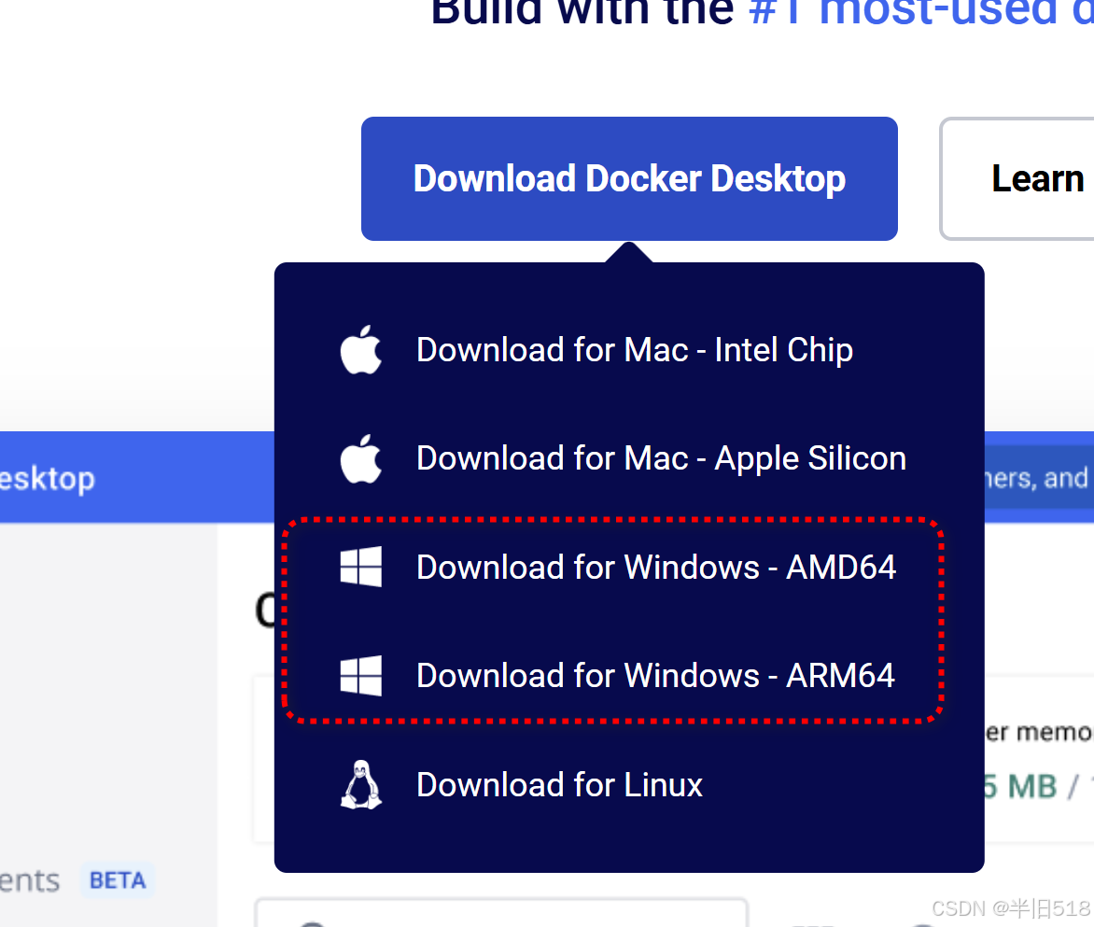Select Download for Windows - AMD64 text
The height and width of the screenshot is (927, 1094).
pyautogui.click(x=656, y=567)
